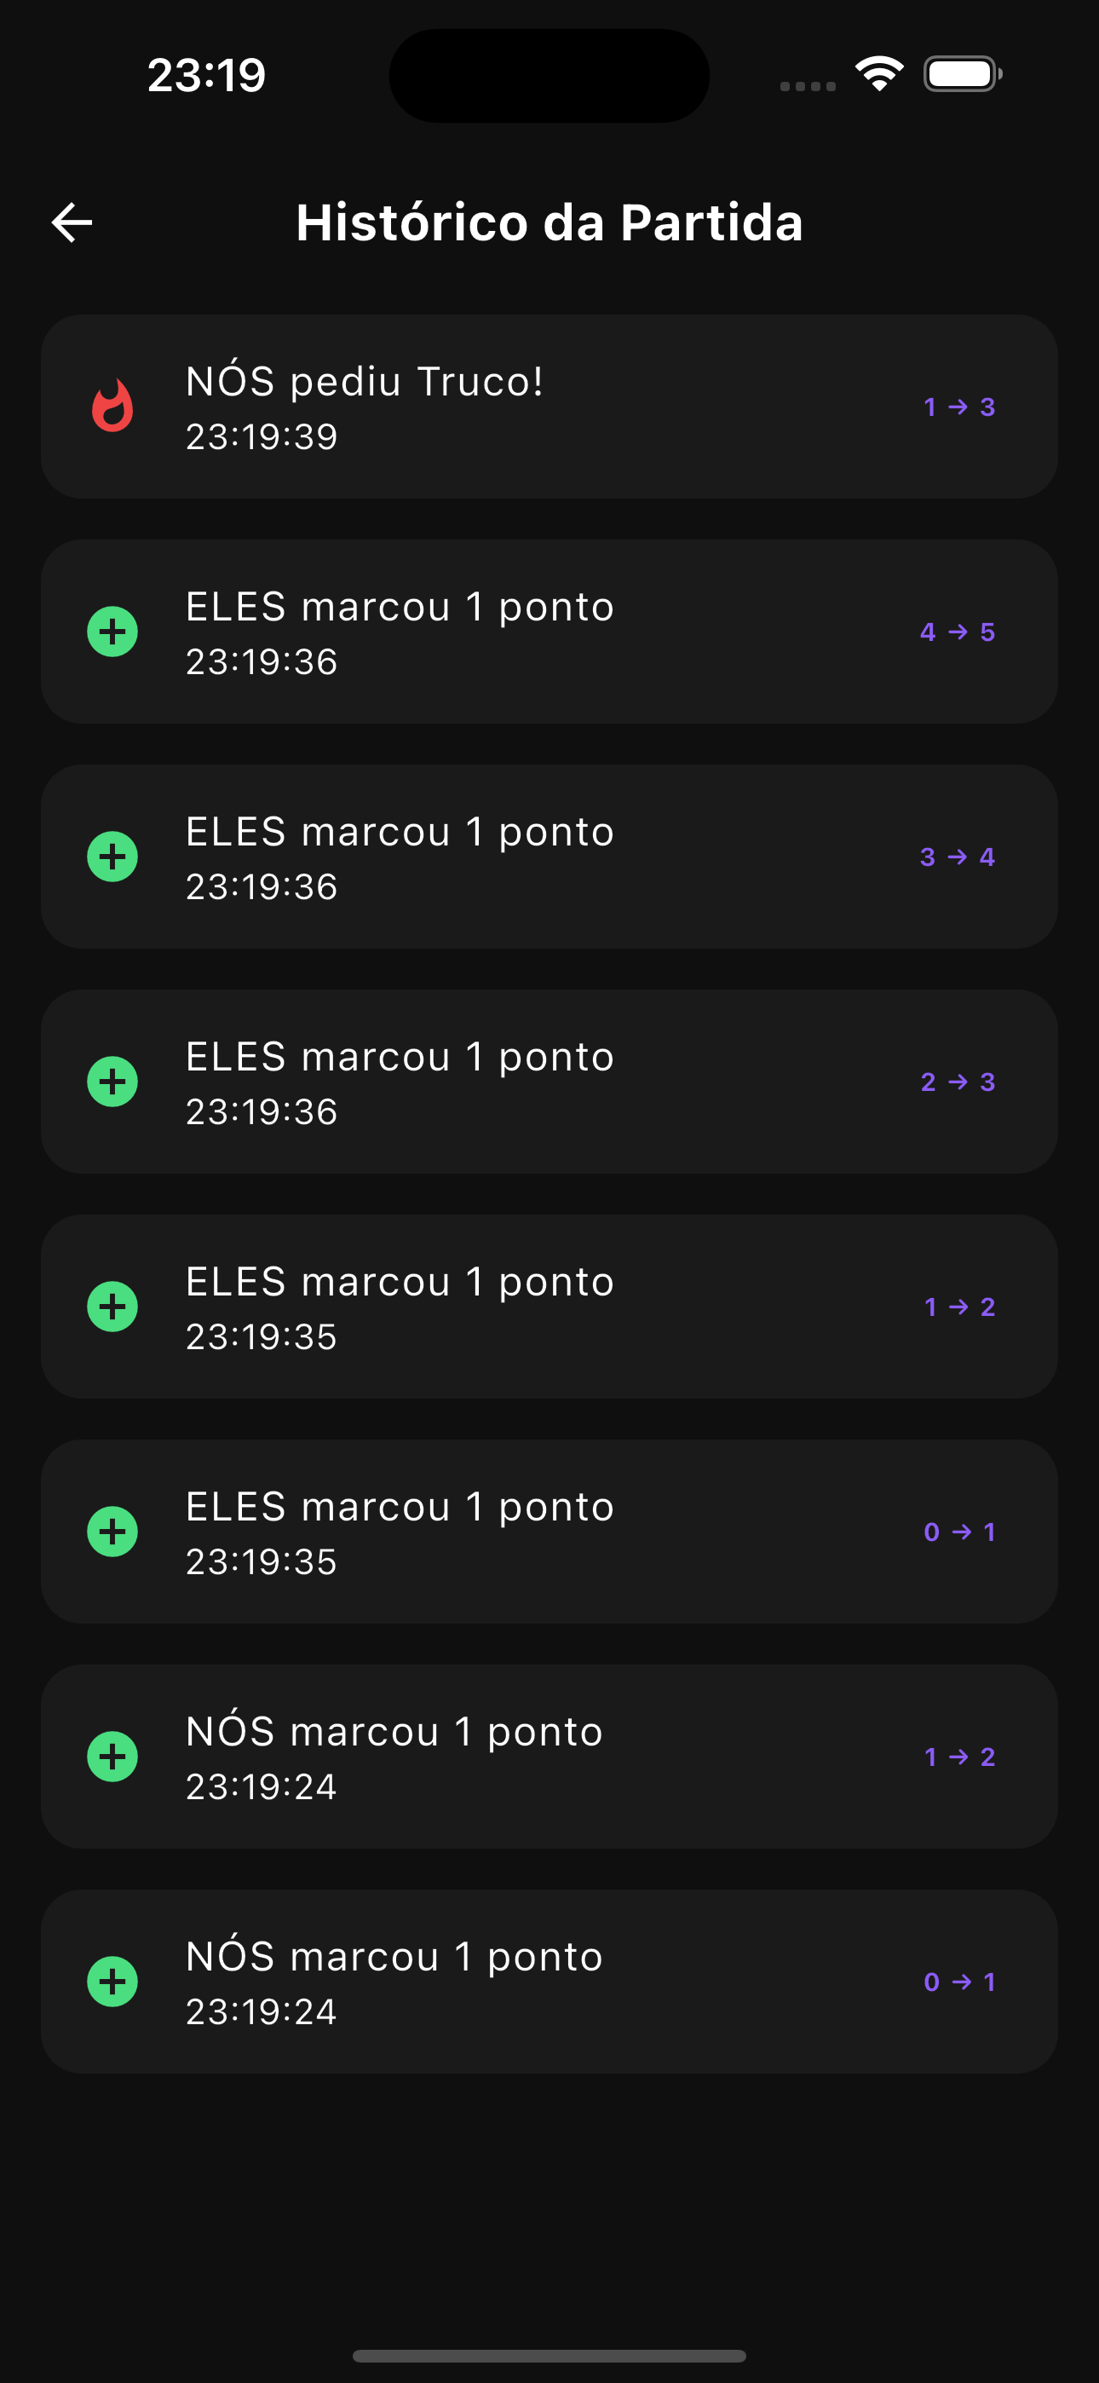Tap green plus icon for ELES 0→1 entry
Image resolution: width=1099 pixels, height=2383 pixels.
coord(112,1532)
